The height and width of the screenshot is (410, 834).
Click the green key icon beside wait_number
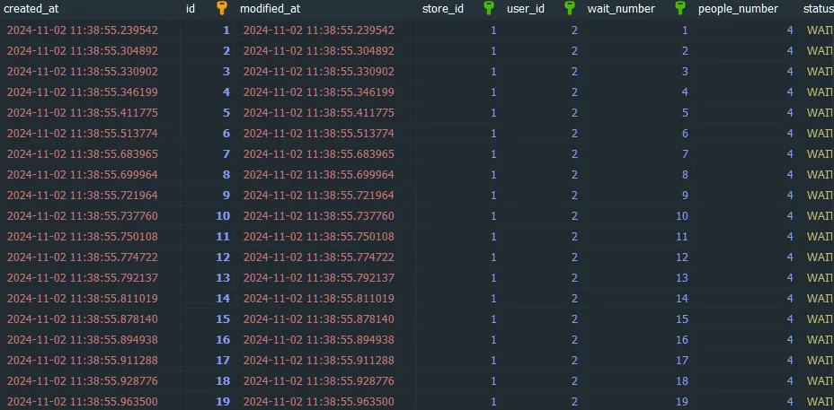point(679,8)
